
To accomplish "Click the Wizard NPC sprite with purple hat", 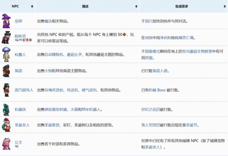I will (x=6, y=21).
